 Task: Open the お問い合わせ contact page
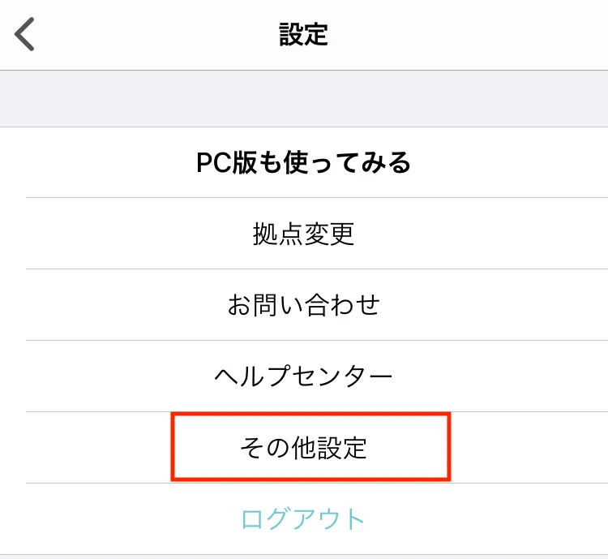pyautogui.click(x=304, y=305)
